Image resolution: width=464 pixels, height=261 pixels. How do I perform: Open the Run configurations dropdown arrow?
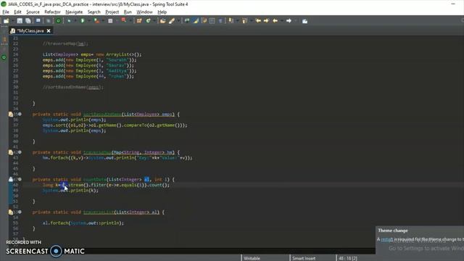(88, 21)
